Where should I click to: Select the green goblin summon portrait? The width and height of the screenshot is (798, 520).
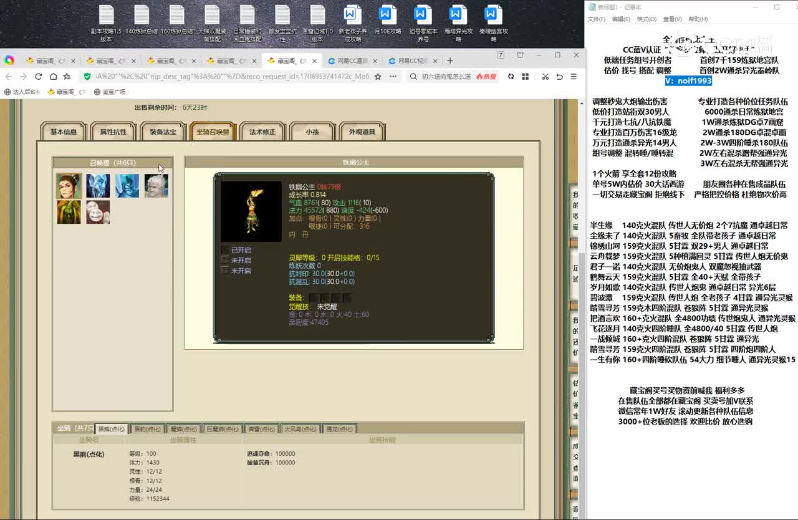(69, 212)
